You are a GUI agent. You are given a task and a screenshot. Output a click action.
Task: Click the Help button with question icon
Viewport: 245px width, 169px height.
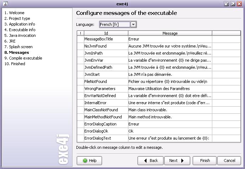[x=89, y=160]
